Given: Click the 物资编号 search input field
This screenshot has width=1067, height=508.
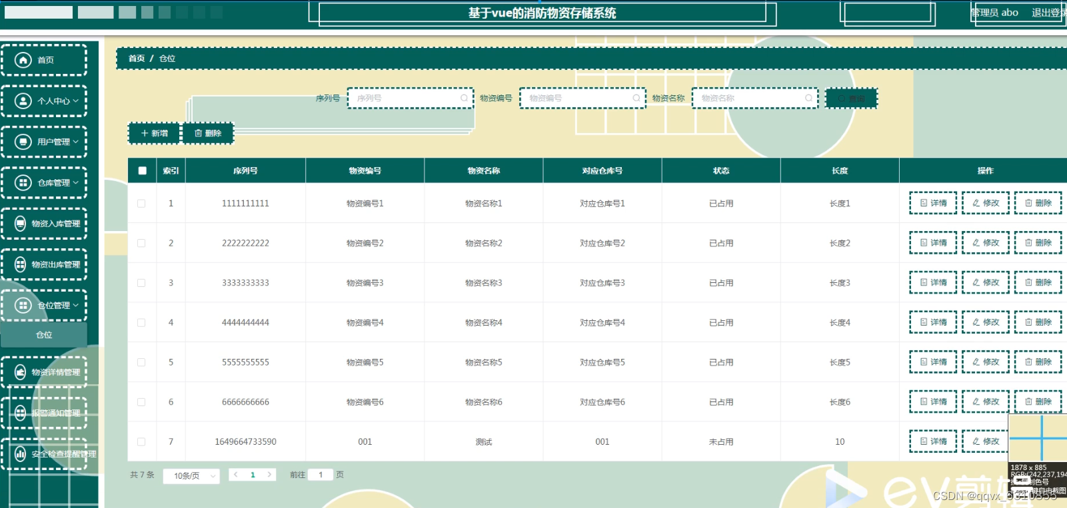Looking at the screenshot, I should pos(582,98).
